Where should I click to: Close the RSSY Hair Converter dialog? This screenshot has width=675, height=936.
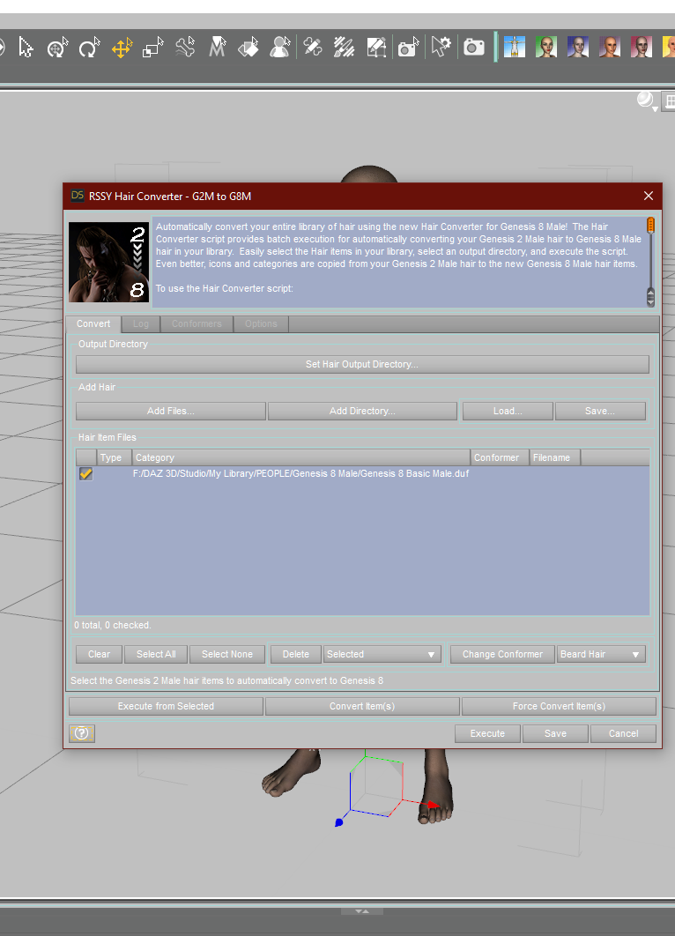click(649, 196)
